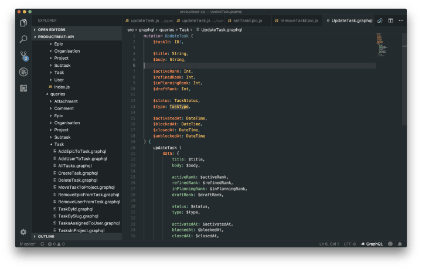
Task: Collapse the expanded Task folder under queries
Action: (77, 144)
